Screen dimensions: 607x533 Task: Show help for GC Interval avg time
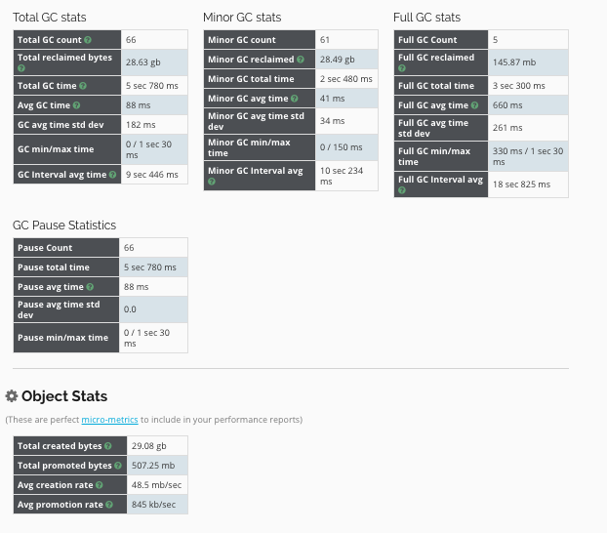[110, 175]
